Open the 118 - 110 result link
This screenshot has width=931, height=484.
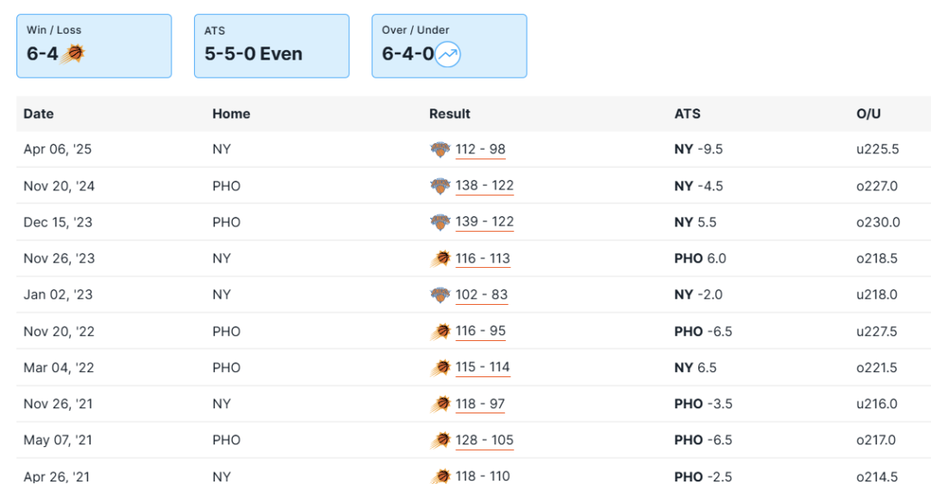(x=484, y=476)
